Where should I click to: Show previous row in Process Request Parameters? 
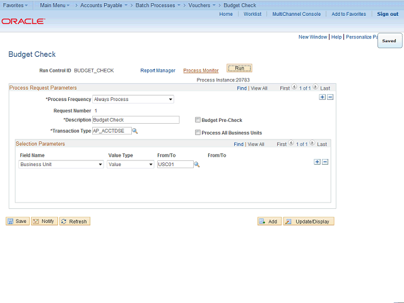[294, 87]
